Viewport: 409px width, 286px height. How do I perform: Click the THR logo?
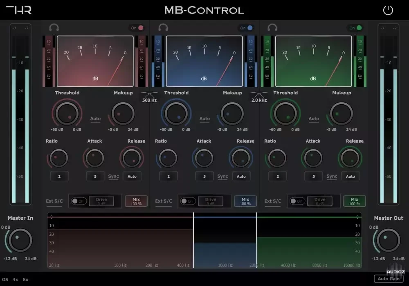(19, 10)
